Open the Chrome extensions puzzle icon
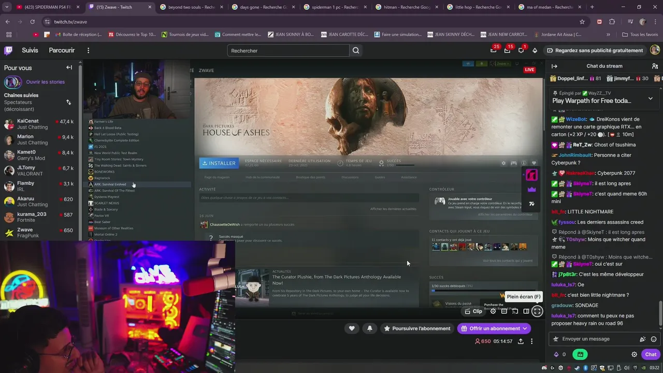Screen dimensions: 663x373 pos(612,22)
